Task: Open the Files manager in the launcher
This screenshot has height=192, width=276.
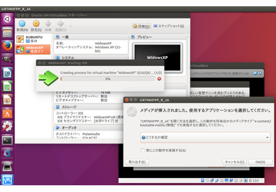Action: pyautogui.click(x=7, y=33)
